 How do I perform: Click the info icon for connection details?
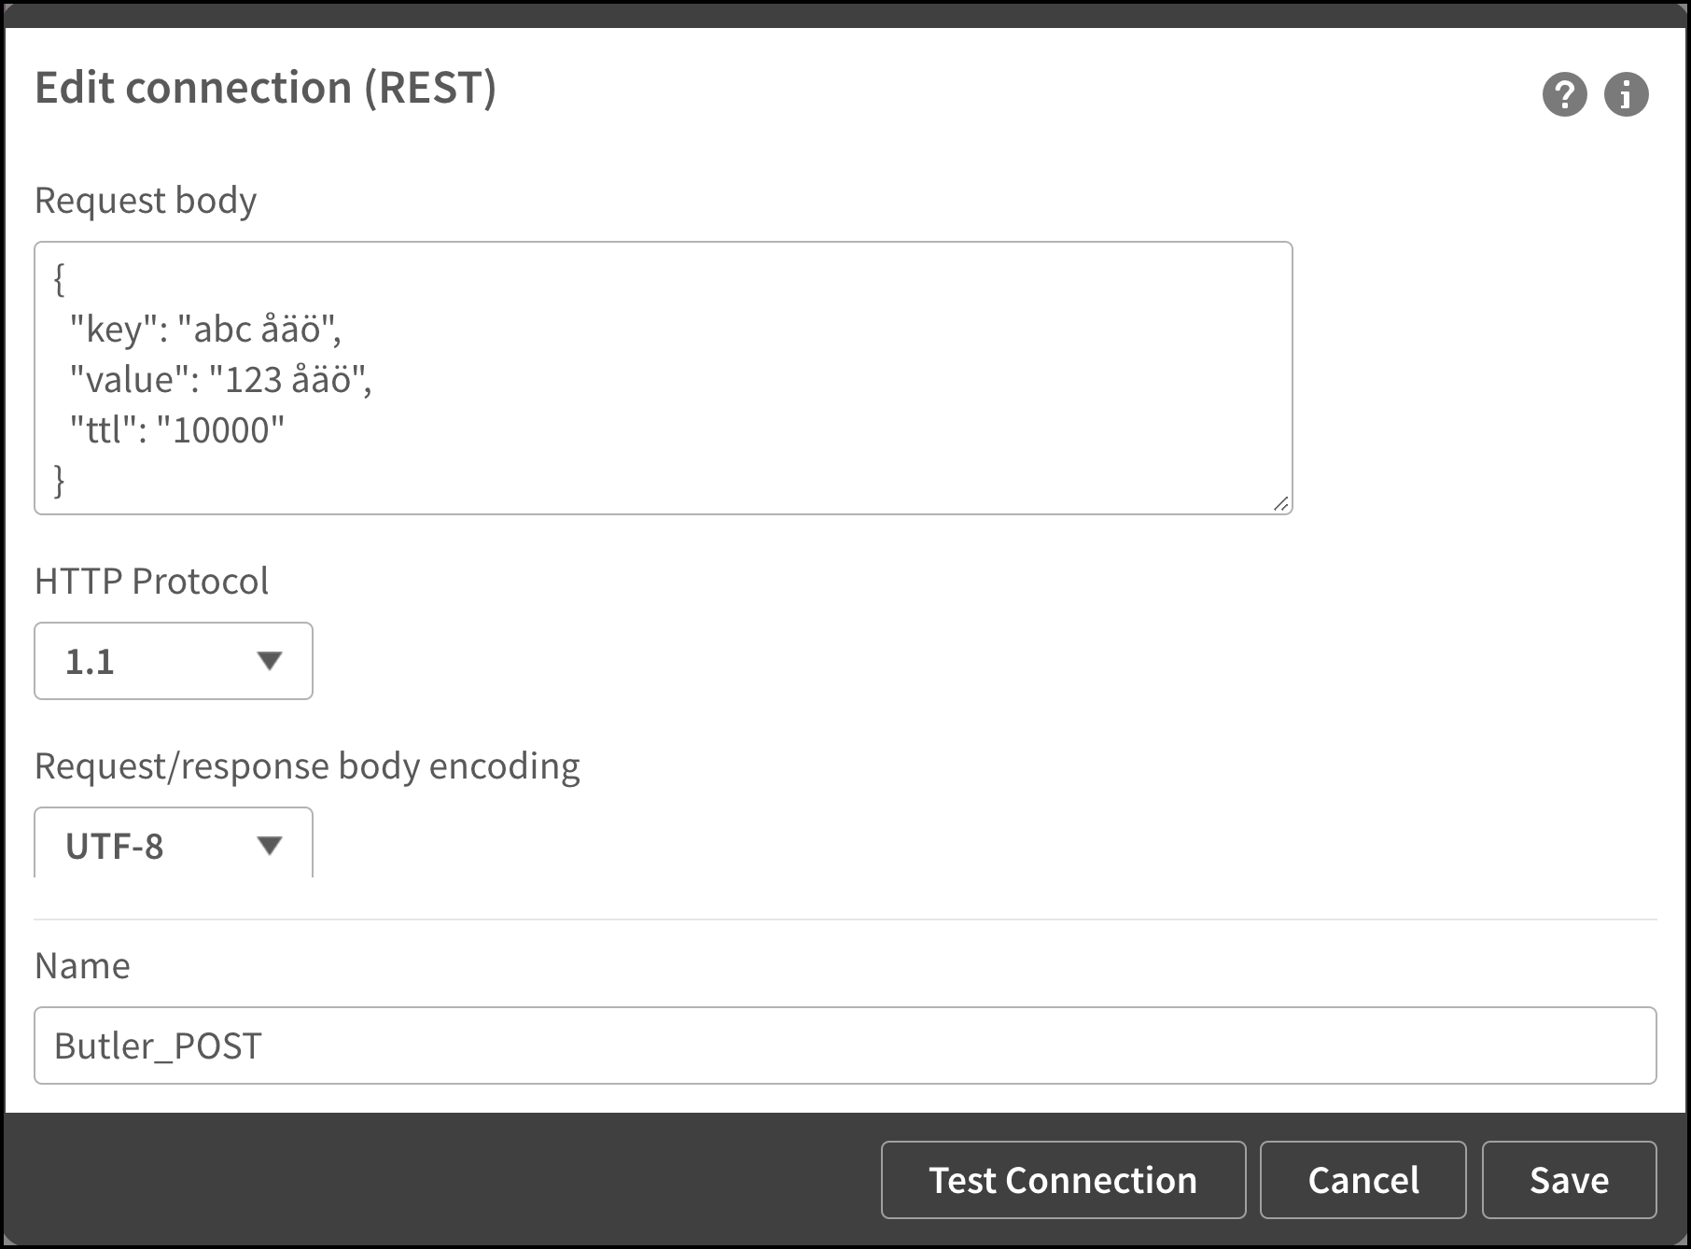click(x=1627, y=93)
